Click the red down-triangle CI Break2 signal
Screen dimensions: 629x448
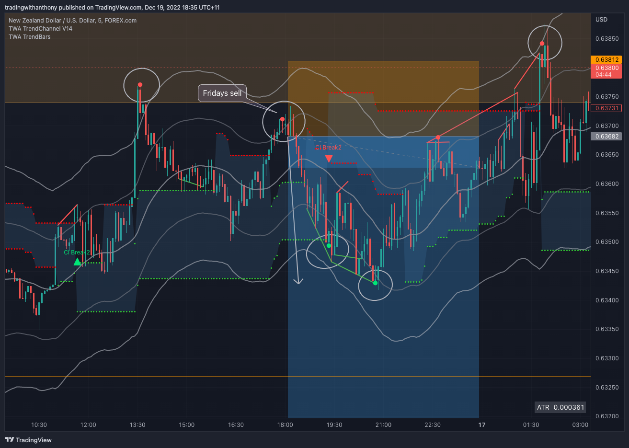tap(329, 159)
